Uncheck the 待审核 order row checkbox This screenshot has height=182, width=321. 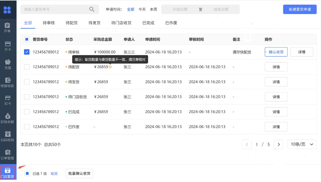pyautogui.click(x=27, y=52)
